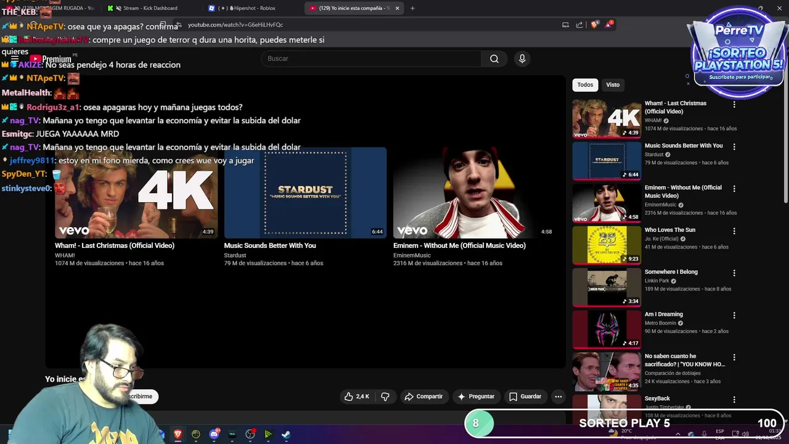Image resolution: width=789 pixels, height=444 pixels.
Task: Click the Preguntar button
Action: click(x=475, y=397)
